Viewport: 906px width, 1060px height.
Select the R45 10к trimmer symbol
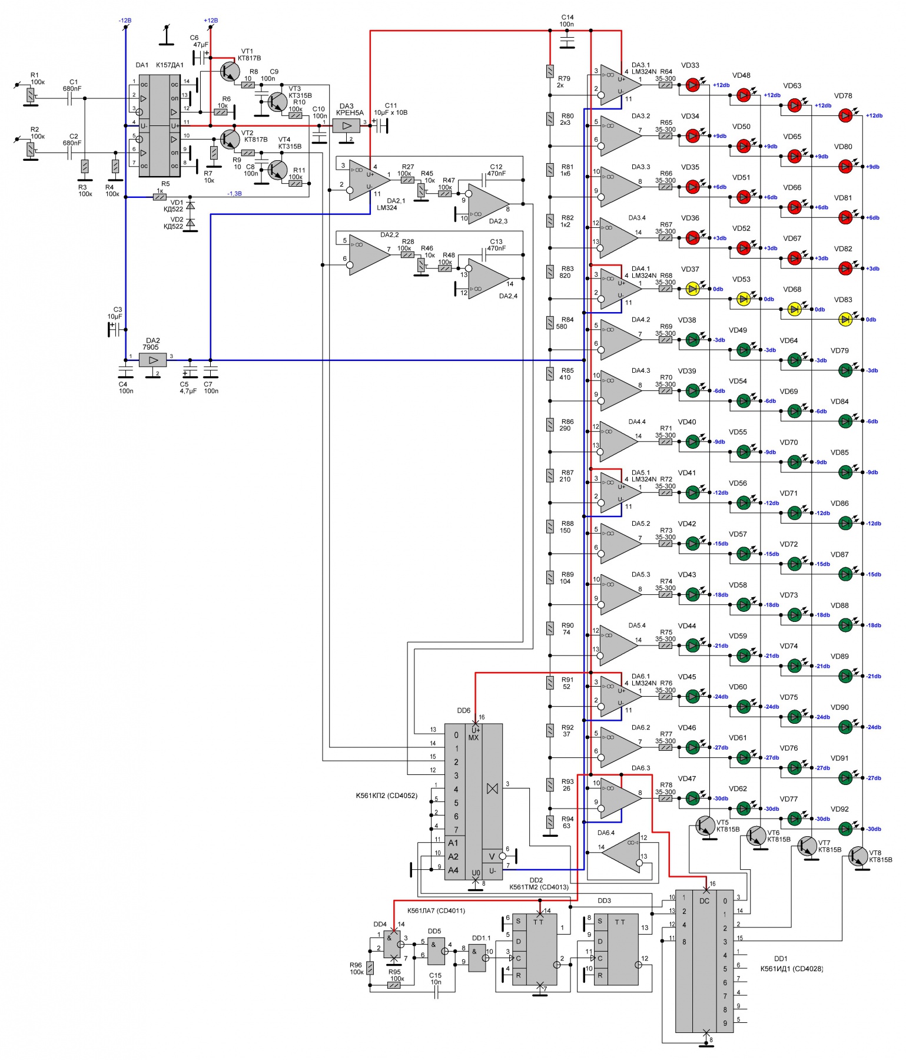tap(422, 191)
